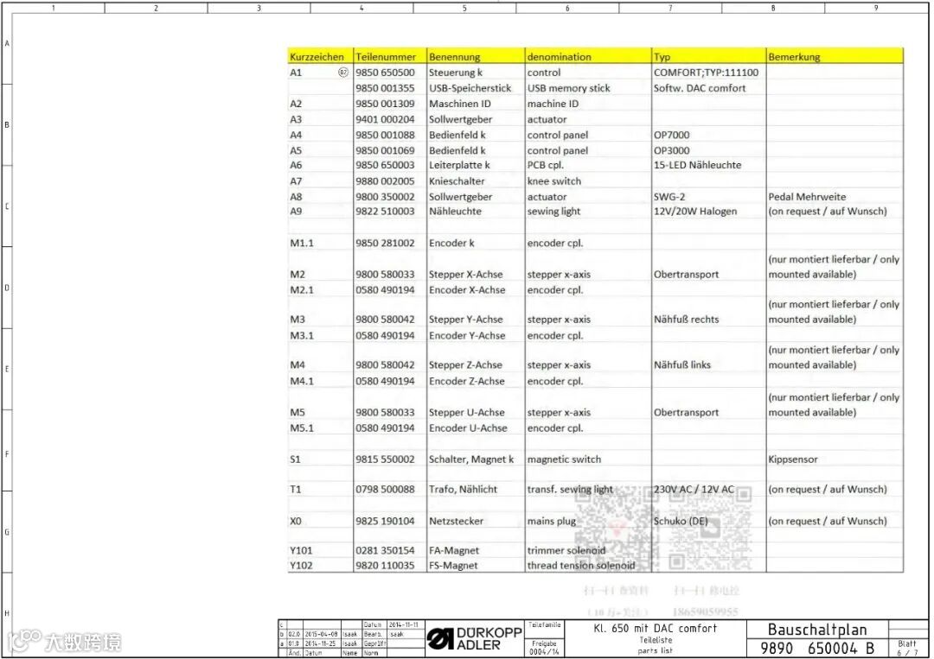This screenshot has width=934, height=659.
Task: Click part number 9850 001309
Action: pos(385,103)
